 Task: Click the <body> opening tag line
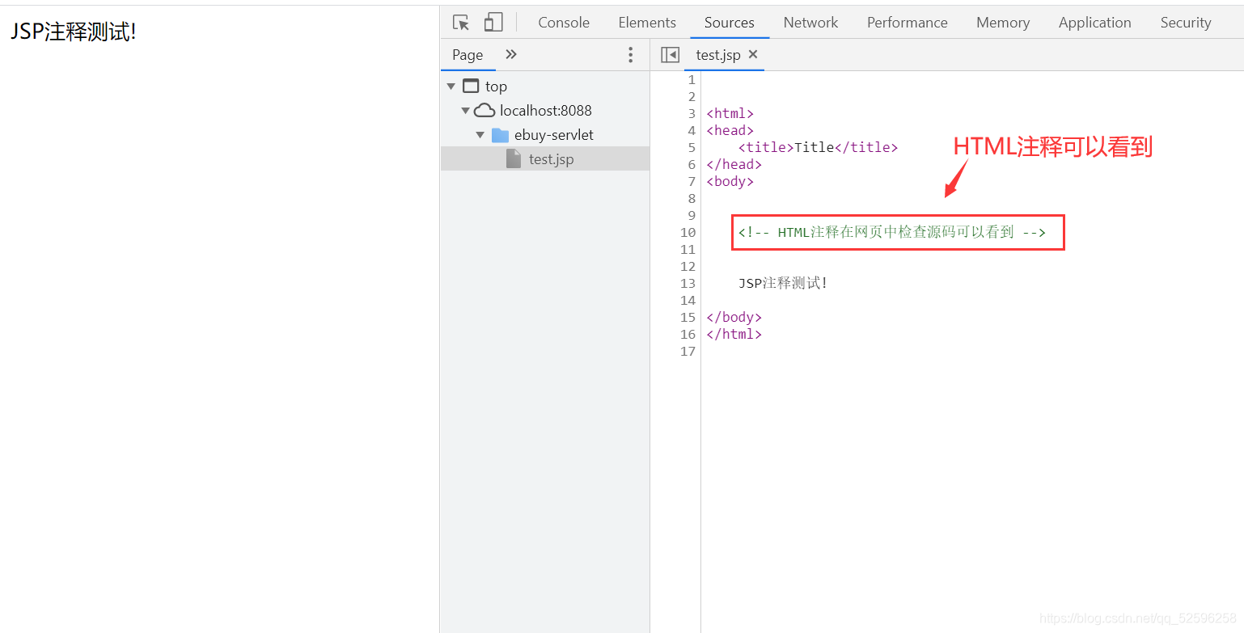pos(730,182)
